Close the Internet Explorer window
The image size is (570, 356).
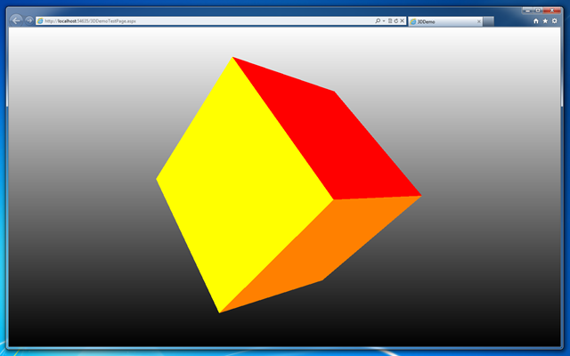(552, 11)
